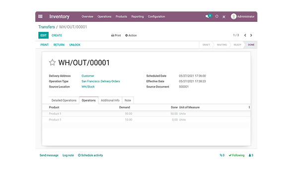This screenshot has height=179, width=293.
Task: Click Schedule activity in chatter
Action: pos(90,155)
